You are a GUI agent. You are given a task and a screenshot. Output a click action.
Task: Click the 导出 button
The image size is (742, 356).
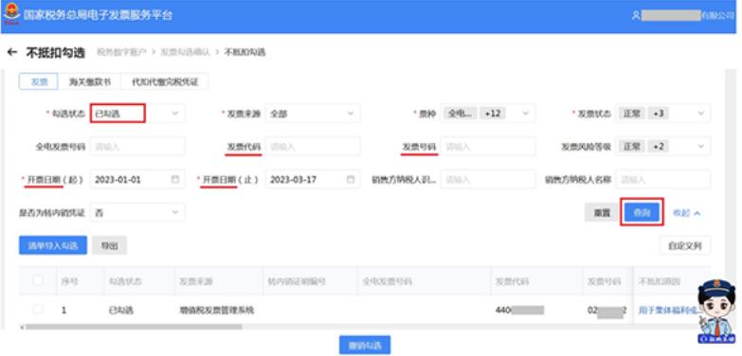[109, 245]
